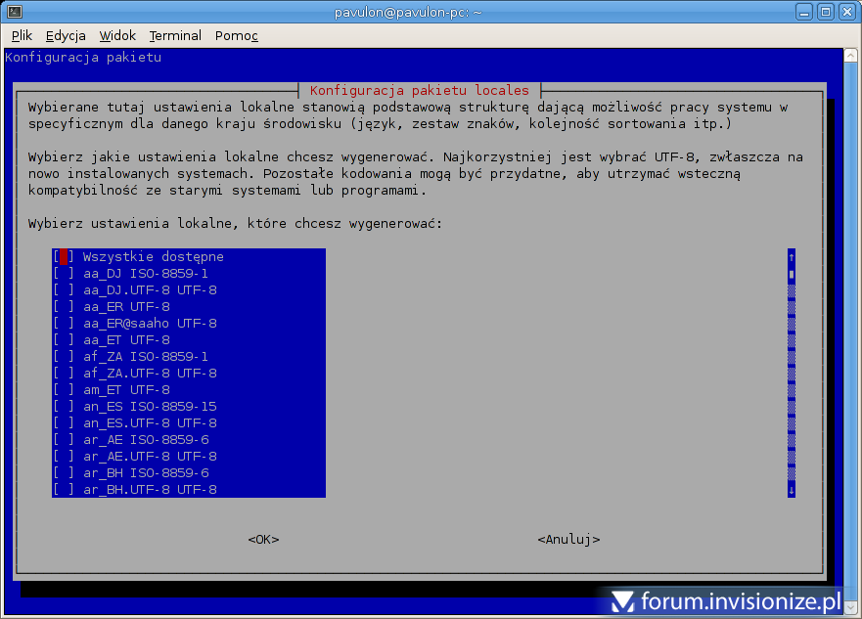Open the Terminal menu

coord(175,36)
